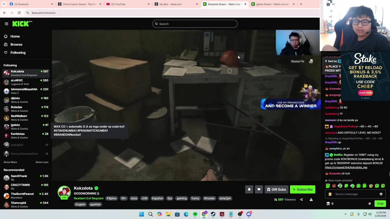Open the djdoto followed channel
The width and height of the screenshot is (390, 219).
click(26, 100)
